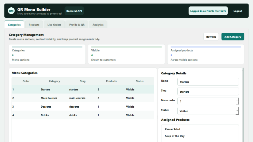The image size is (253, 142).
Task: Go to the Live Orders tab
Action: [54, 25]
